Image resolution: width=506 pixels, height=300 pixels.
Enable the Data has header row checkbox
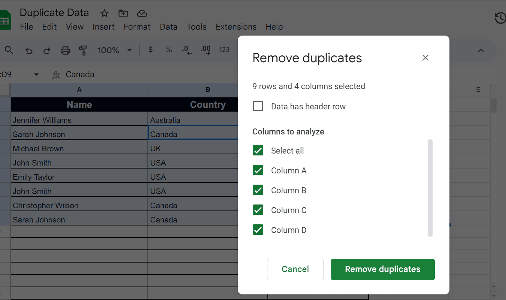(x=258, y=106)
